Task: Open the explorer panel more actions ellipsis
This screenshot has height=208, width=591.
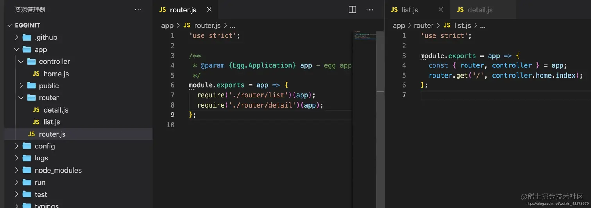Action: coord(138,9)
